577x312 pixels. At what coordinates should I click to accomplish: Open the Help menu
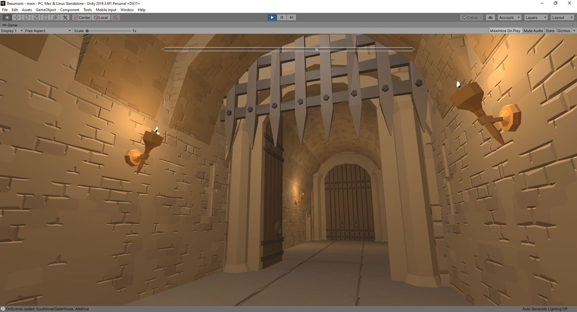pyautogui.click(x=141, y=10)
